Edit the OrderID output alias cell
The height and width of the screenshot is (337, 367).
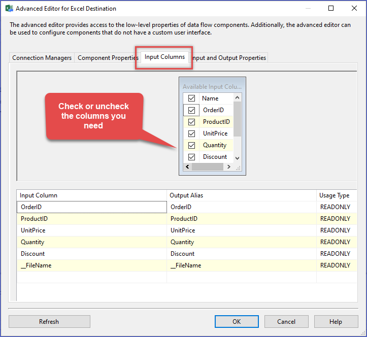[242, 207]
